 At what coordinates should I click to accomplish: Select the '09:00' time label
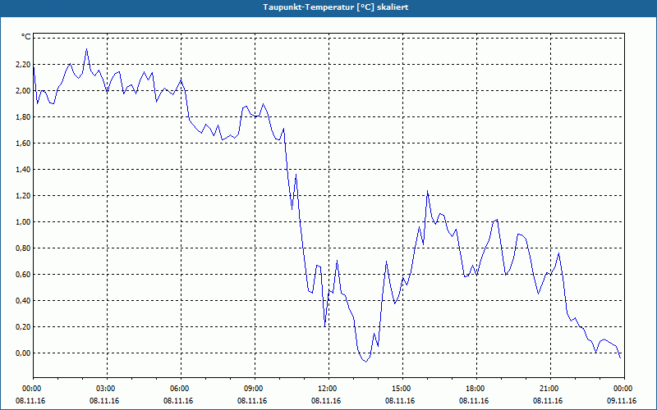[x=253, y=389]
